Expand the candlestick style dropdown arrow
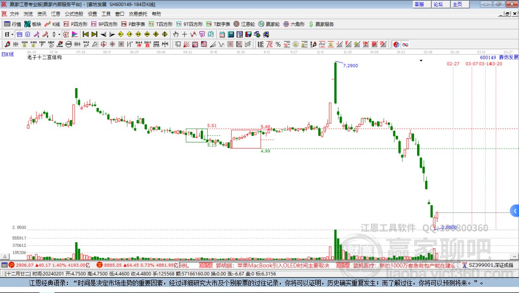The width and height of the screenshot is (519, 293). click(x=59, y=34)
